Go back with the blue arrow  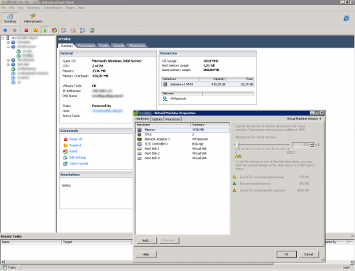(x=5, y=31)
